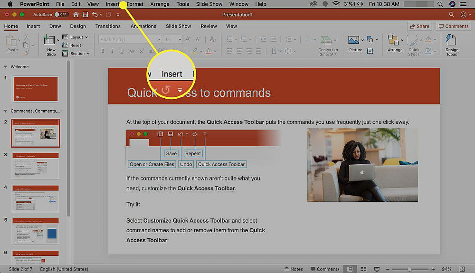Open the Layout dropdown
Viewport: 475px width, 273px height.
click(75, 37)
